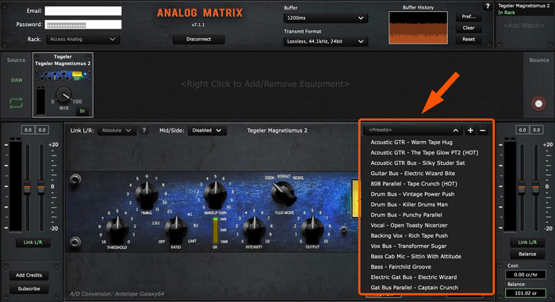Viewport: 555px width, 302px height.
Task: Toggle the green loop routing icon
Action: 16,103
